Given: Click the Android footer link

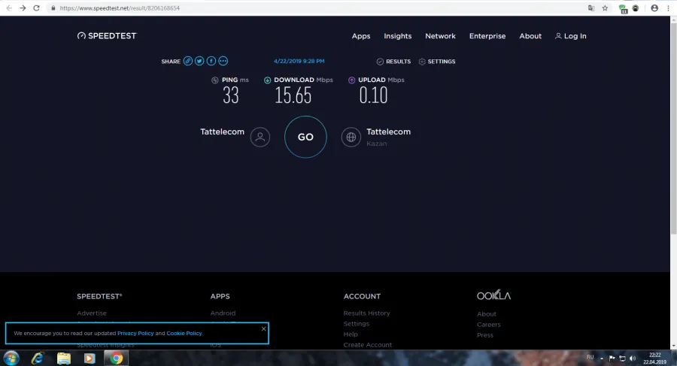Looking at the screenshot, I should click(x=223, y=313).
